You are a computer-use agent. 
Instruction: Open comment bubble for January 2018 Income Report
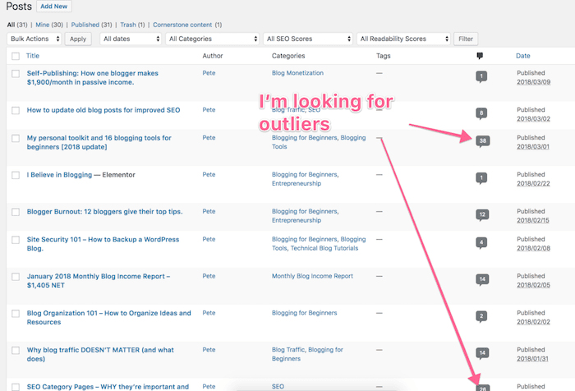(482, 280)
